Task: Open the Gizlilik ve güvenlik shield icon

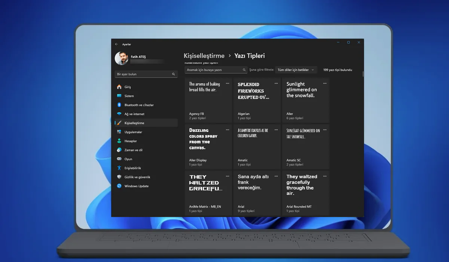Action: click(119, 177)
